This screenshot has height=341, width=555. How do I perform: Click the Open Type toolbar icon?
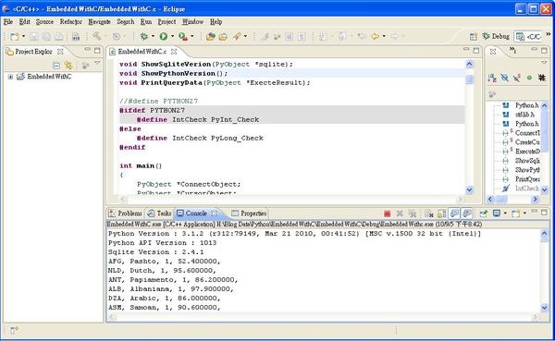[x=211, y=36]
